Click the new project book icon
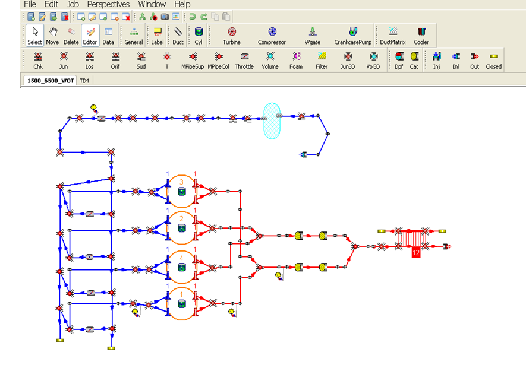526x384 pixels. 31,17
